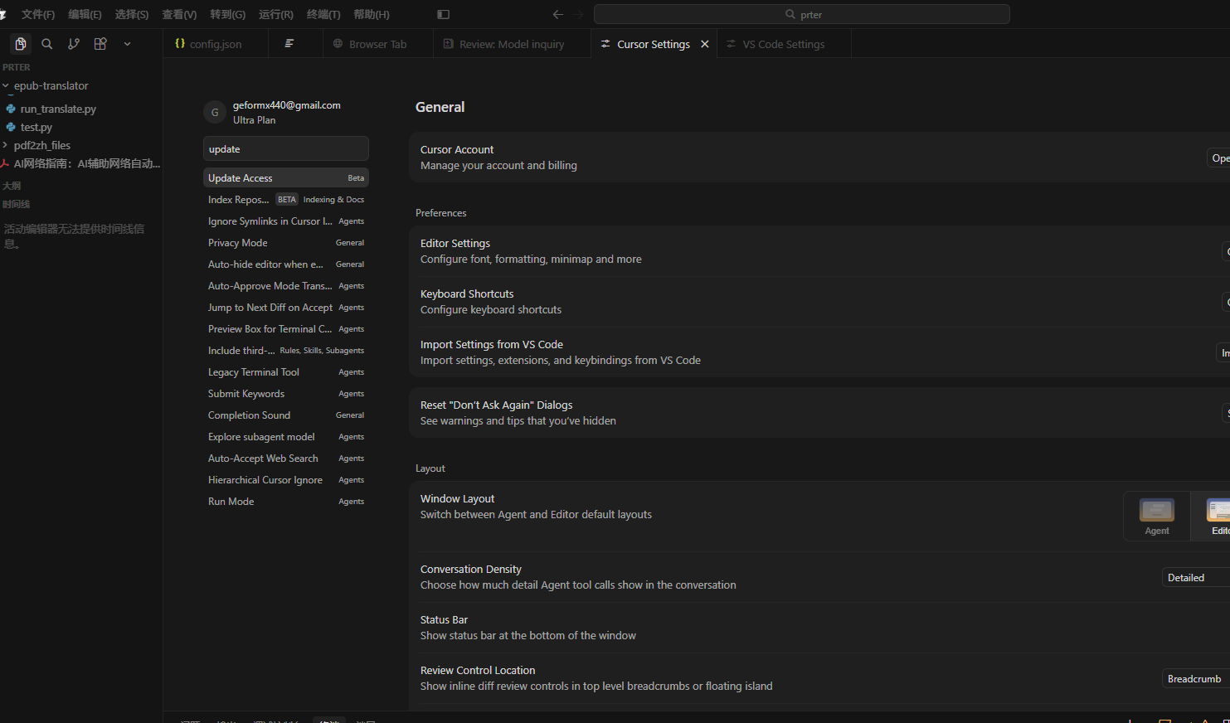1230x723 pixels.
Task: Select the Explore subagent model result
Action: 285,437
